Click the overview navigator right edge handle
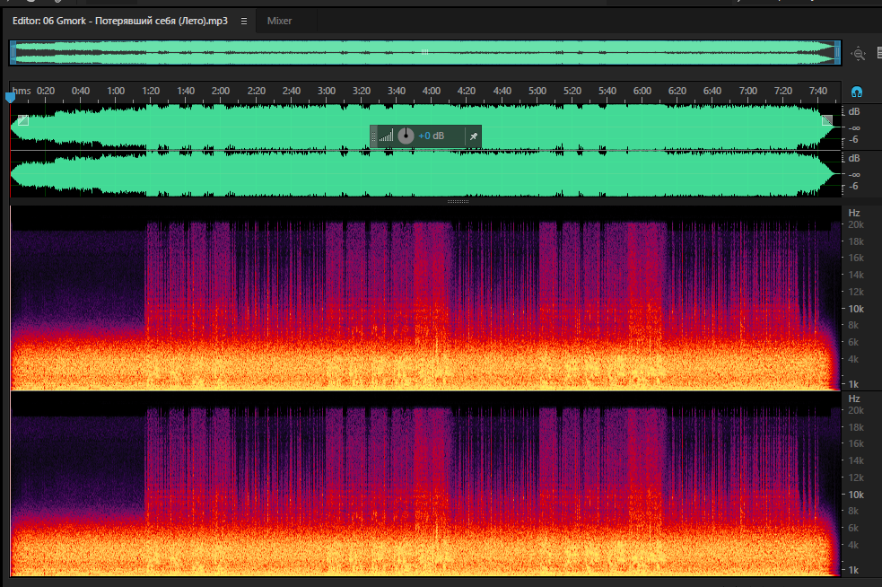This screenshot has height=587, width=882. [837, 53]
